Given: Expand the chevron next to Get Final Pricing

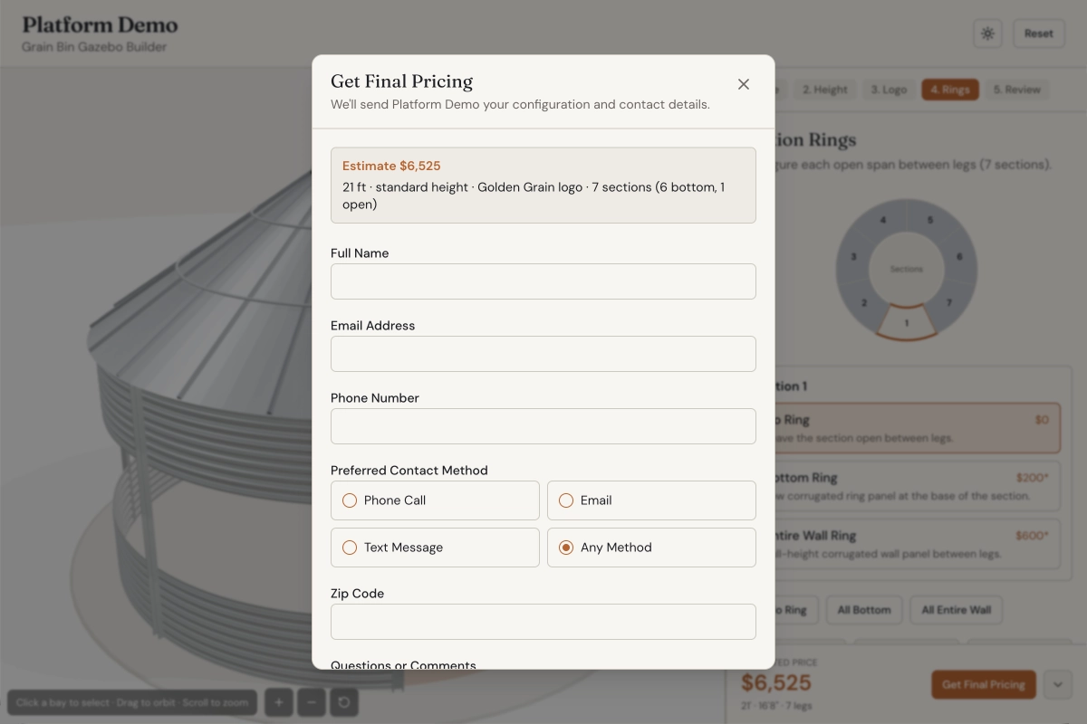Looking at the screenshot, I should 1058,684.
